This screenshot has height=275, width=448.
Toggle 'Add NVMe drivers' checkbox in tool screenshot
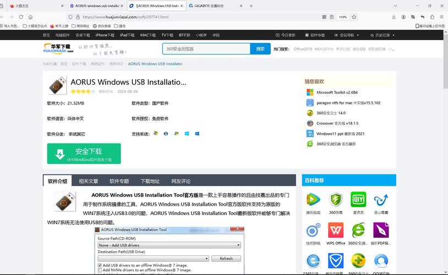click(100, 270)
